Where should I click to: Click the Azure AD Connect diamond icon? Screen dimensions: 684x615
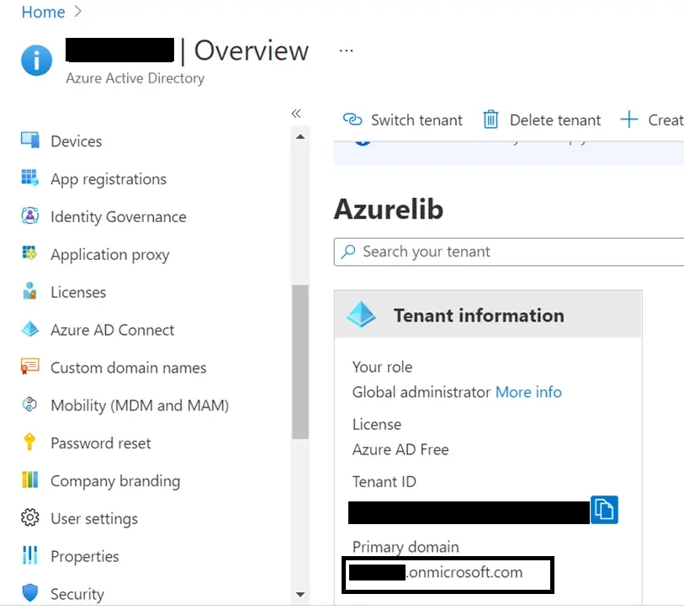(x=30, y=329)
